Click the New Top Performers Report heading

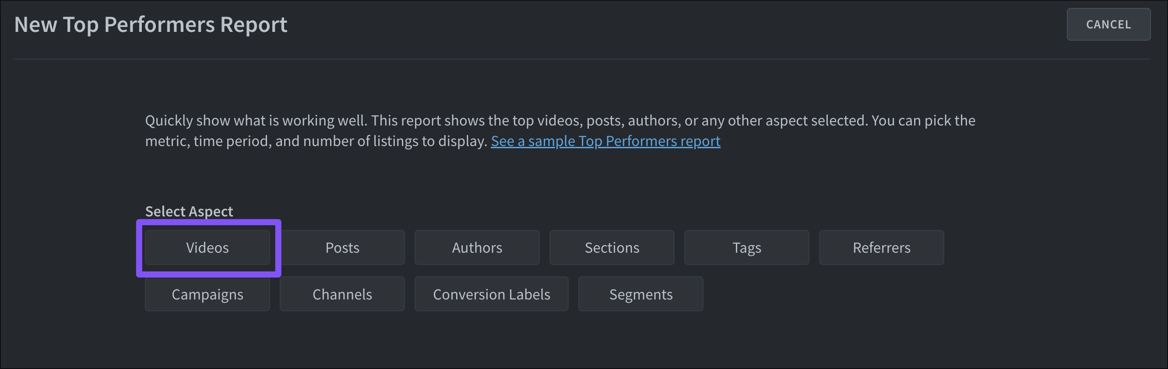[x=151, y=24]
